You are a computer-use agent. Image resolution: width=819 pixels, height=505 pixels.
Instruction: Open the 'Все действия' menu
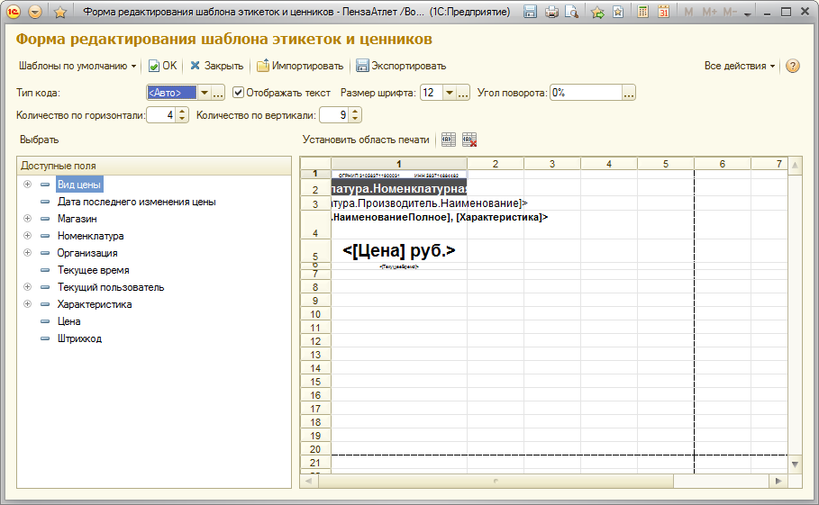(739, 66)
